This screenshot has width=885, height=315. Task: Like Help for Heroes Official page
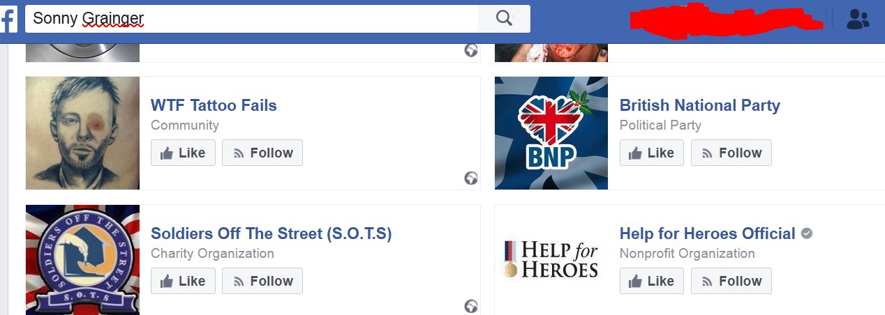point(652,281)
